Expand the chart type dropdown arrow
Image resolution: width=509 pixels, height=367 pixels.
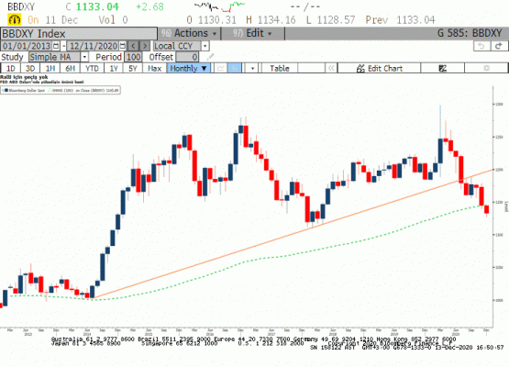pyautogui.click(x=252, y=68)
